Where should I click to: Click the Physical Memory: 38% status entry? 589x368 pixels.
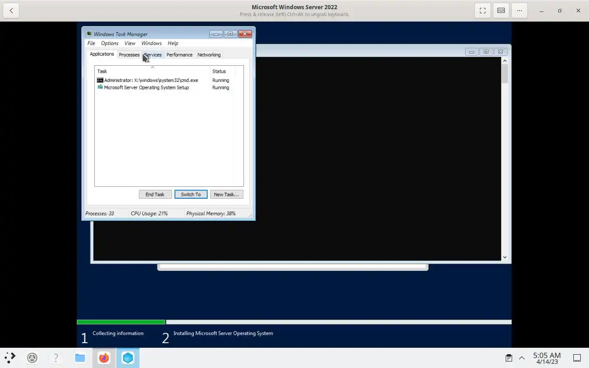point(211,213)
